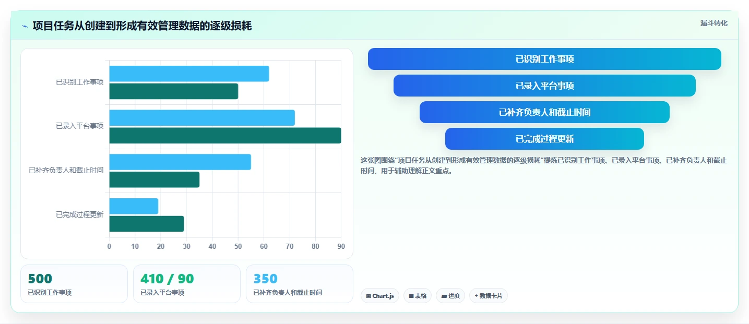Click the chart axis label 已补齐负责人和截止时间
This screenshot has height=324, width=749.
66,170
